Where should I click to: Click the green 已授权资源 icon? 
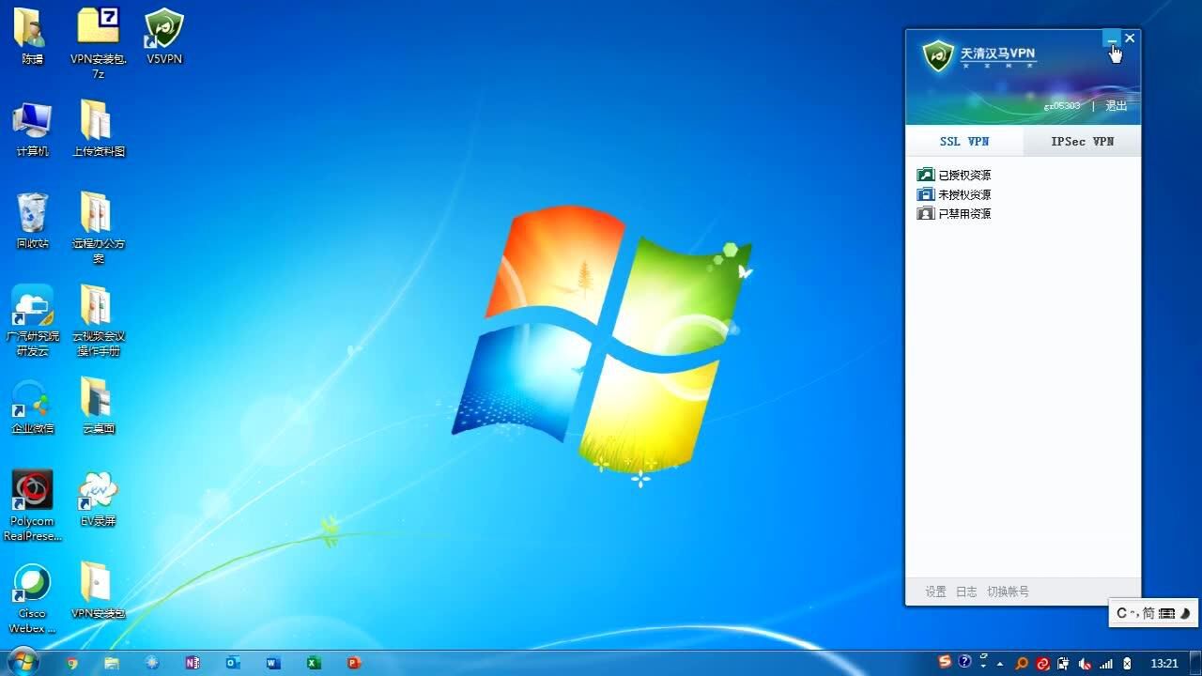tap(926, 175)
